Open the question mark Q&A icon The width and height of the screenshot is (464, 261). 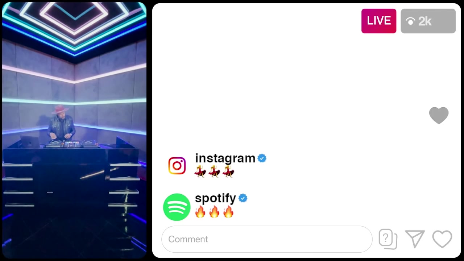coord(388,239)
